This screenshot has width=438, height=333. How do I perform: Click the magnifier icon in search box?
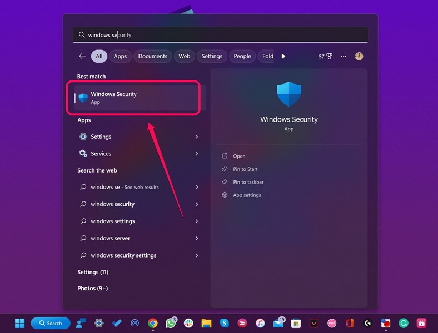pos(82,34)
